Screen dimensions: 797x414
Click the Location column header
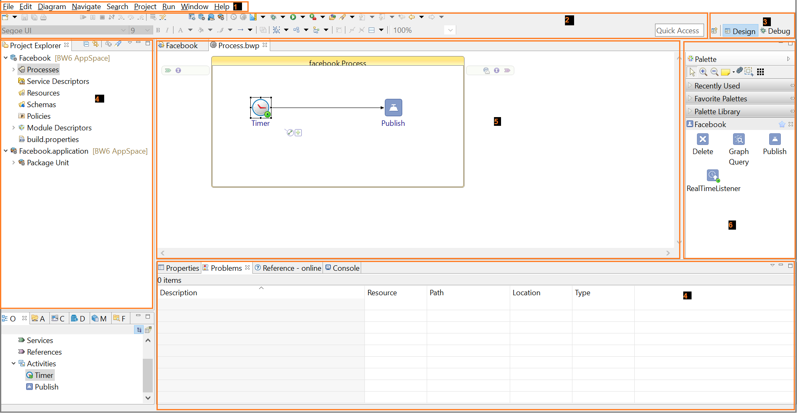click(x=541, y=293)
